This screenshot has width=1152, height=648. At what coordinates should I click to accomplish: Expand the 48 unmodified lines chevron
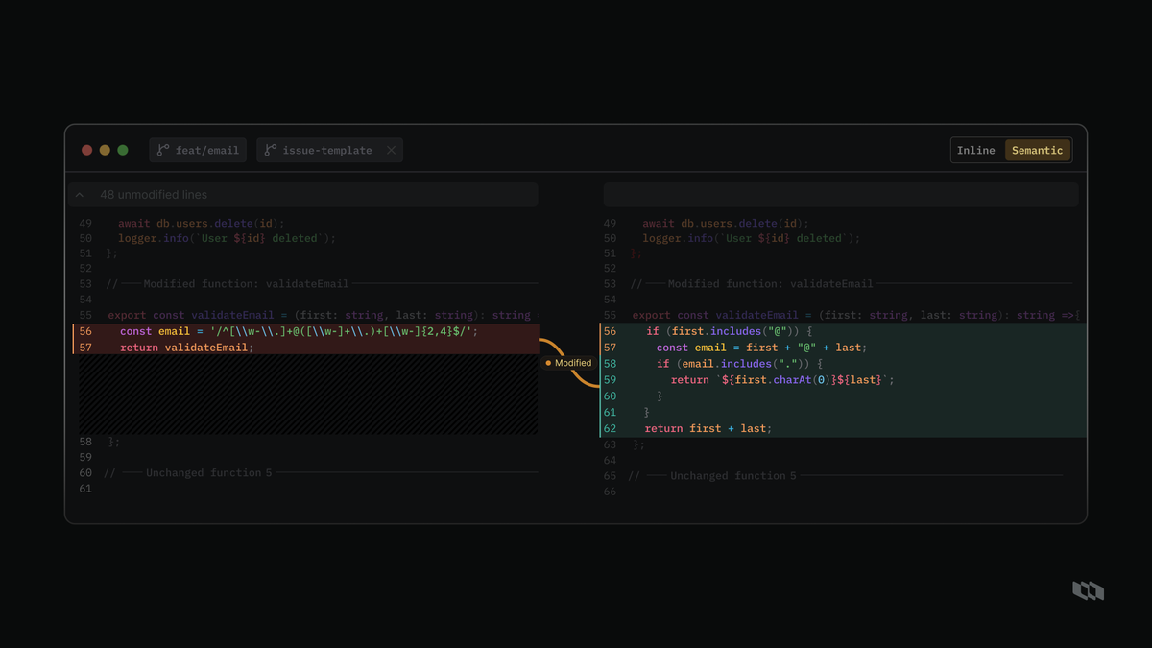(x=80, y=195)
